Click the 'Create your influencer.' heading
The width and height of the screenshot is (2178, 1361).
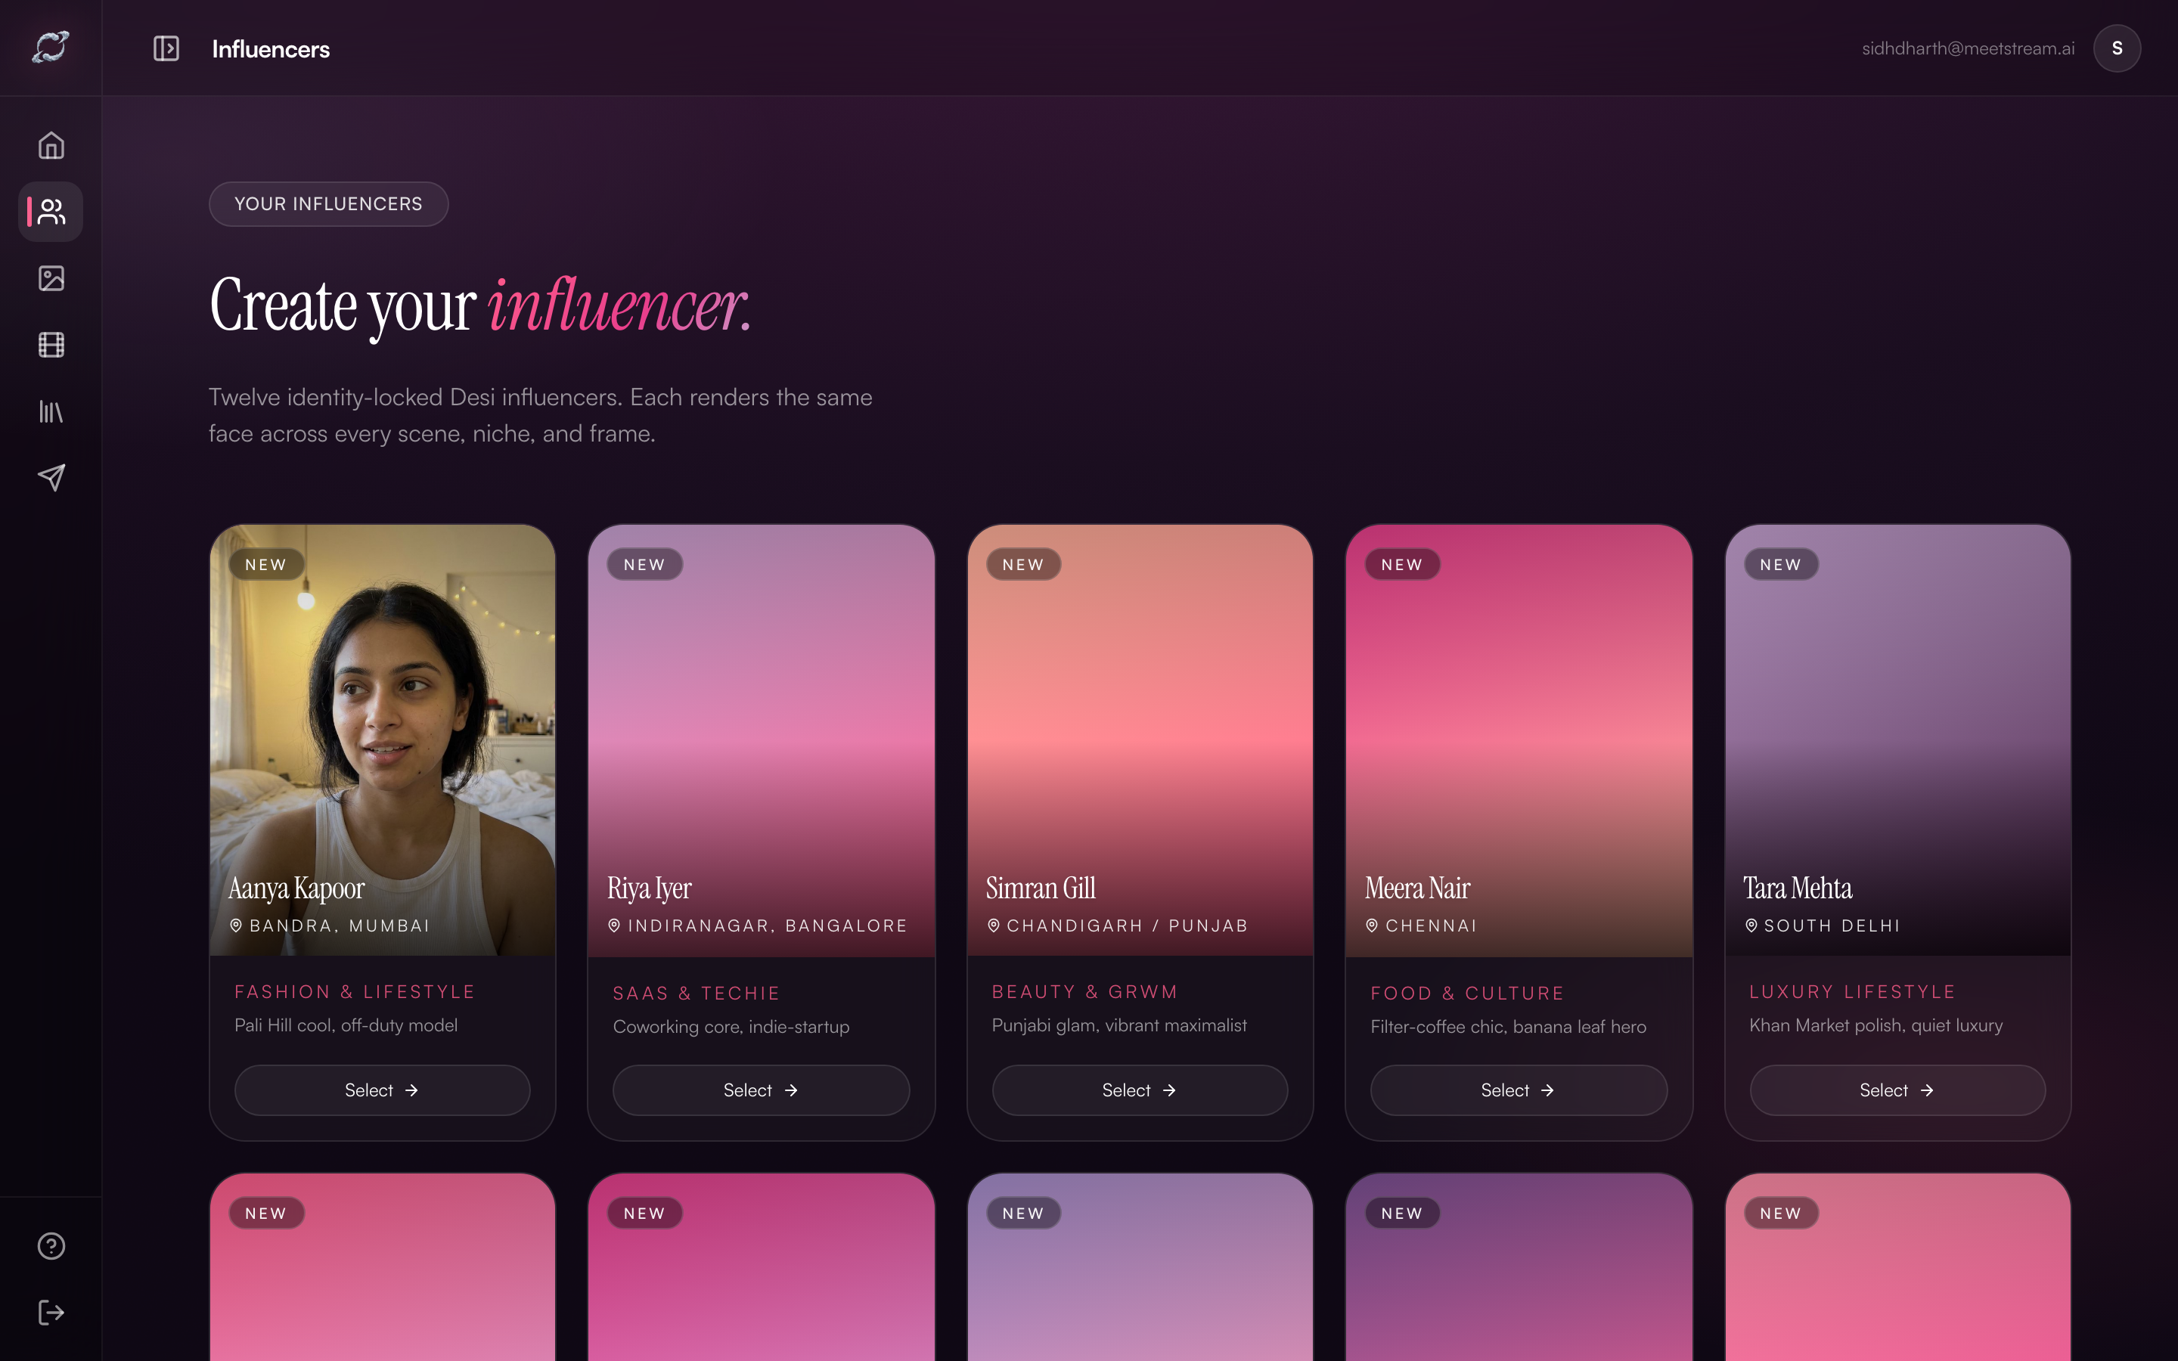[481, 306]
